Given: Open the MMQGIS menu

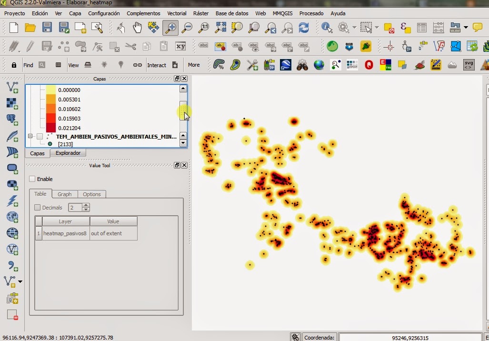Looking at the screenshot, I should coord(282,13).
